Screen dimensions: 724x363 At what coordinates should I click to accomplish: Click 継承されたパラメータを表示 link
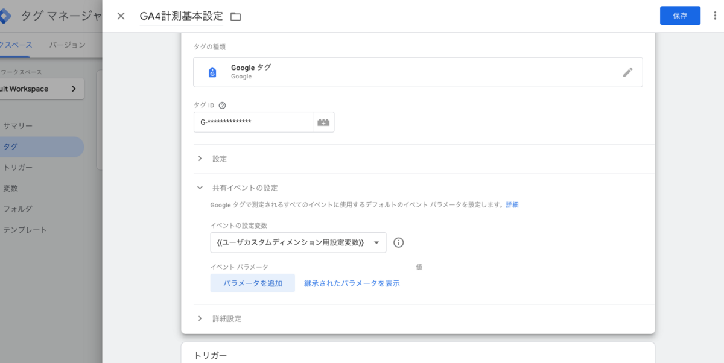(352, 283)
